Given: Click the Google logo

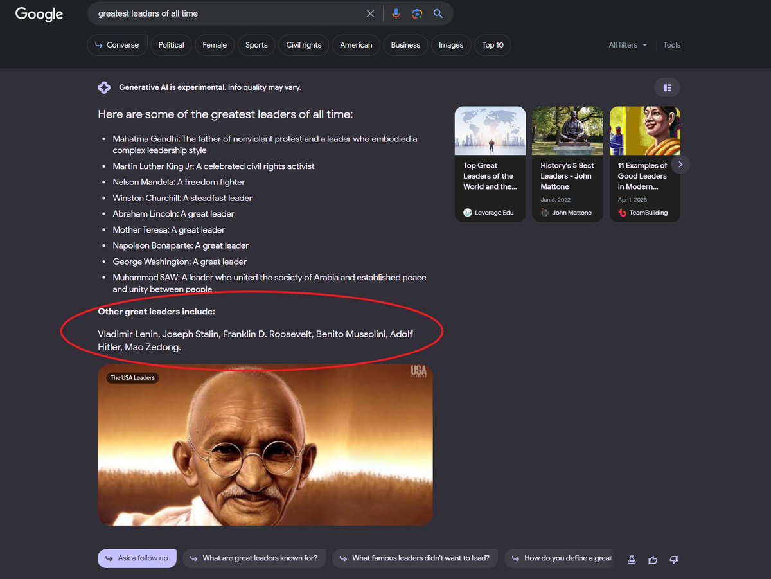Looking at the screenshot, I should tap(39, 14).
